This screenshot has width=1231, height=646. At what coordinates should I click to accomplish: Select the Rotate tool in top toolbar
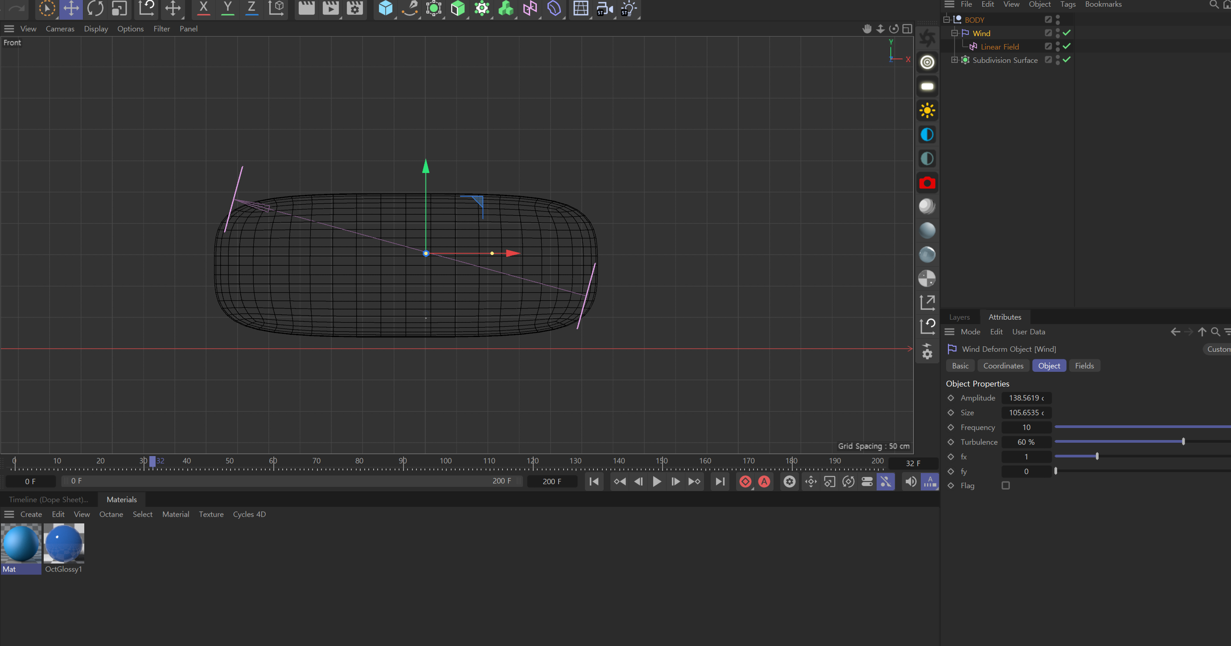[x=95, y=8]
